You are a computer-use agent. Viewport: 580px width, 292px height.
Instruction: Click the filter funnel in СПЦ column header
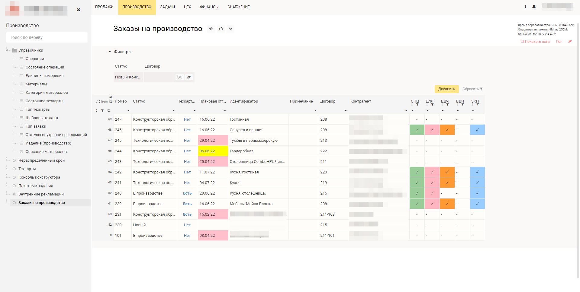click(417, 105)
